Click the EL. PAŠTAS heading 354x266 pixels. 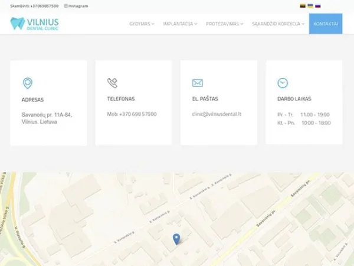coord(205,99)
